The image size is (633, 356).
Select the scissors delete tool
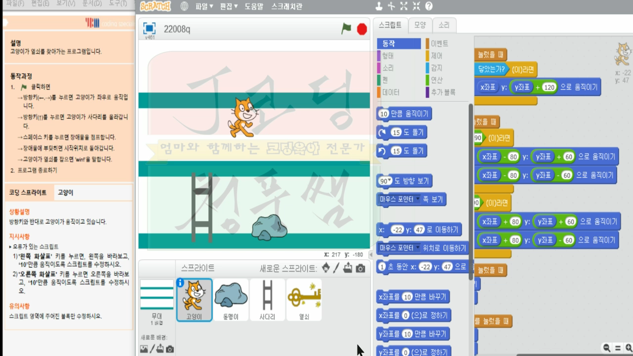(x=391, y=6)
